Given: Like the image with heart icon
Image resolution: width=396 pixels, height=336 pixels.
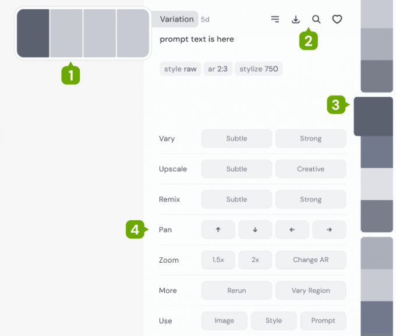Looking at the screenshot, I should click(x=337, y=19).
